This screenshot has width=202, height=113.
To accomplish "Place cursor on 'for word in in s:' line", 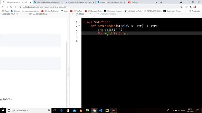I will (x=112, y=33).
